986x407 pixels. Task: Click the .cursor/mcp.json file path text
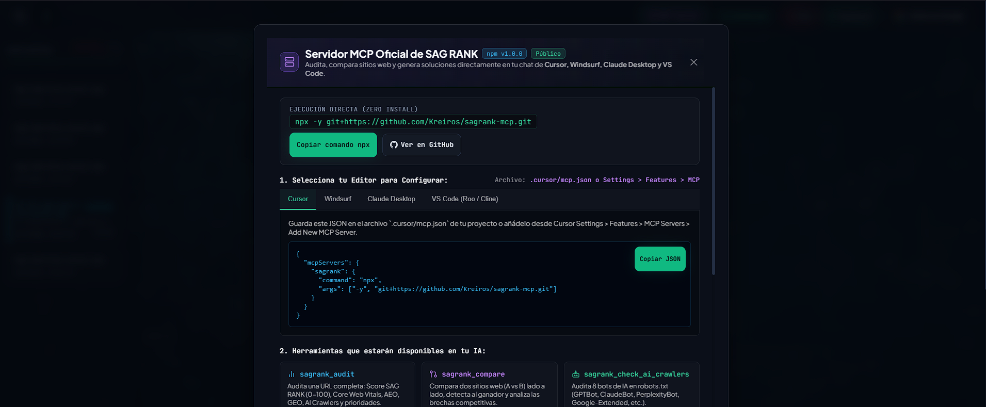[561, 180]
